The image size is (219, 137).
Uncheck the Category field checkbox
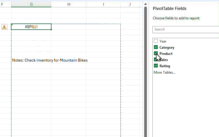pos(156,47)
